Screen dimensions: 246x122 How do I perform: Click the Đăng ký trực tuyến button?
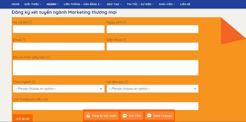[x=101, y=116]
